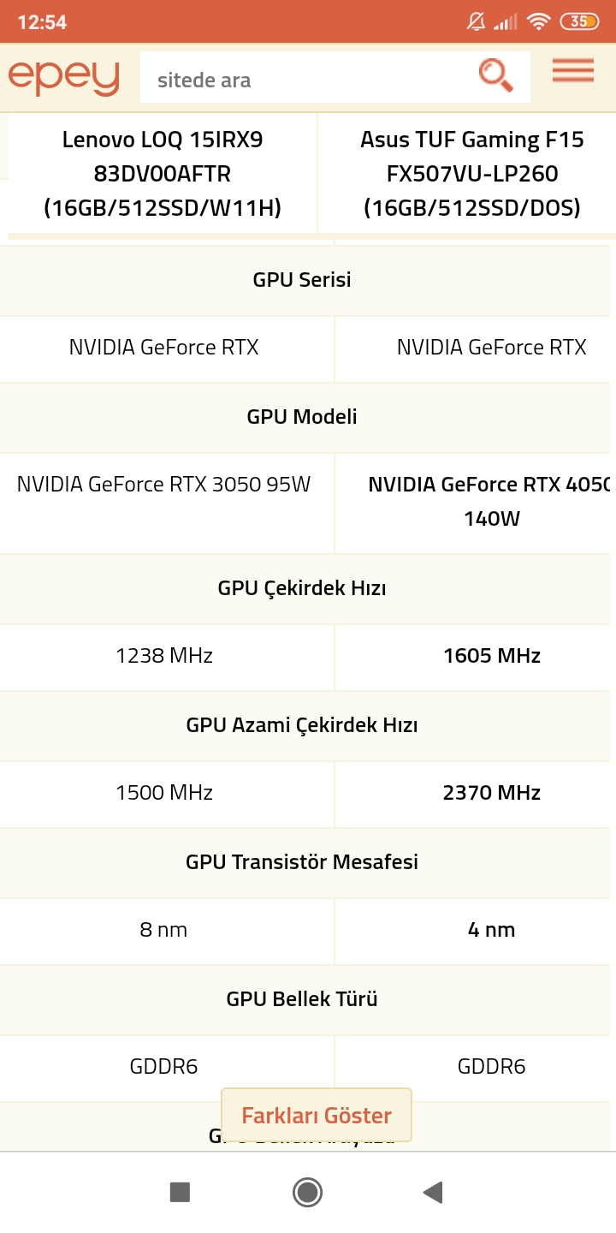Open recent apps square button
616x1233 pixels.
pos(180,1192)
